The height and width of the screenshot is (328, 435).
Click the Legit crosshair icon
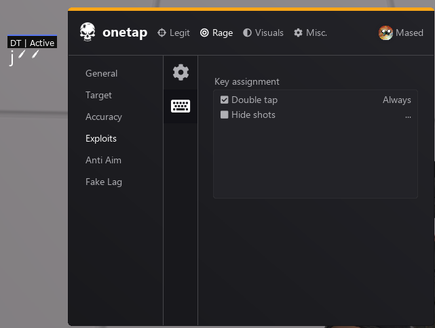pyautogui.click(x=162, y=33)
